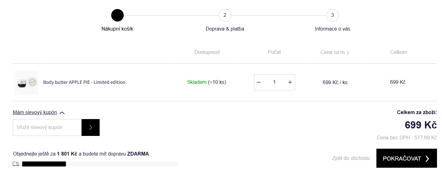Click the step 3 circle indicator
This screenshot has width=442, height=173.
(332, 15)
